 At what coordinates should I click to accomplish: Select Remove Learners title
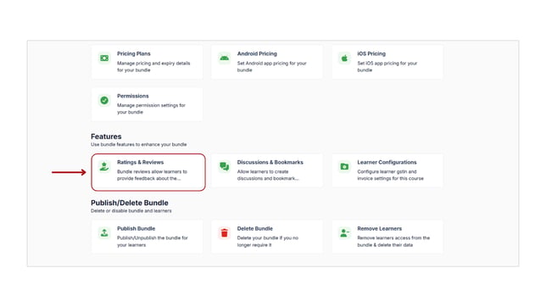coord(380,229)
